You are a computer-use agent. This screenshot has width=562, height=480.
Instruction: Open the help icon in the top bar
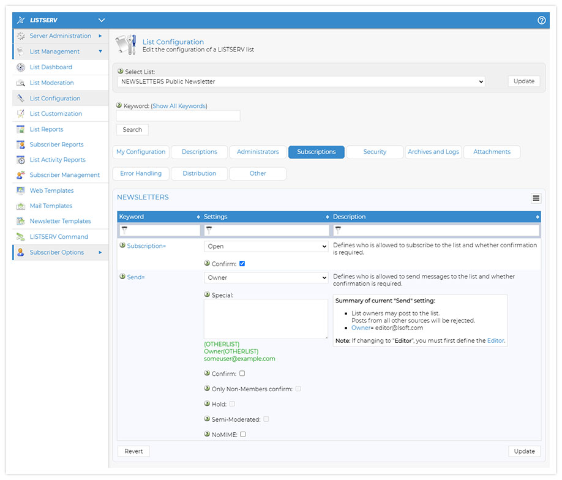click(x=541, y=20)
